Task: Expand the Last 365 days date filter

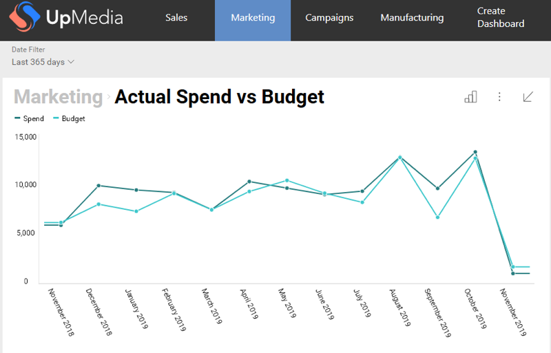Action: [43, 62]
